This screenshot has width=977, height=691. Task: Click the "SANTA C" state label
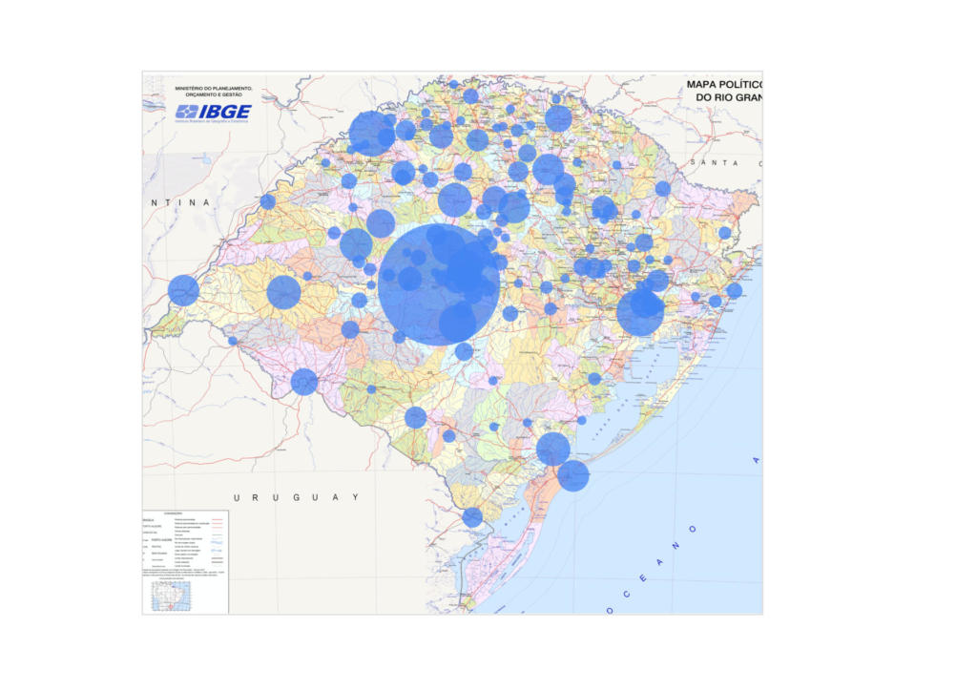(x=727, y=164)
